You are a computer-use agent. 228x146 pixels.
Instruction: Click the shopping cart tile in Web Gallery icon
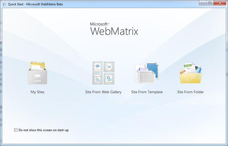[109, 67]
